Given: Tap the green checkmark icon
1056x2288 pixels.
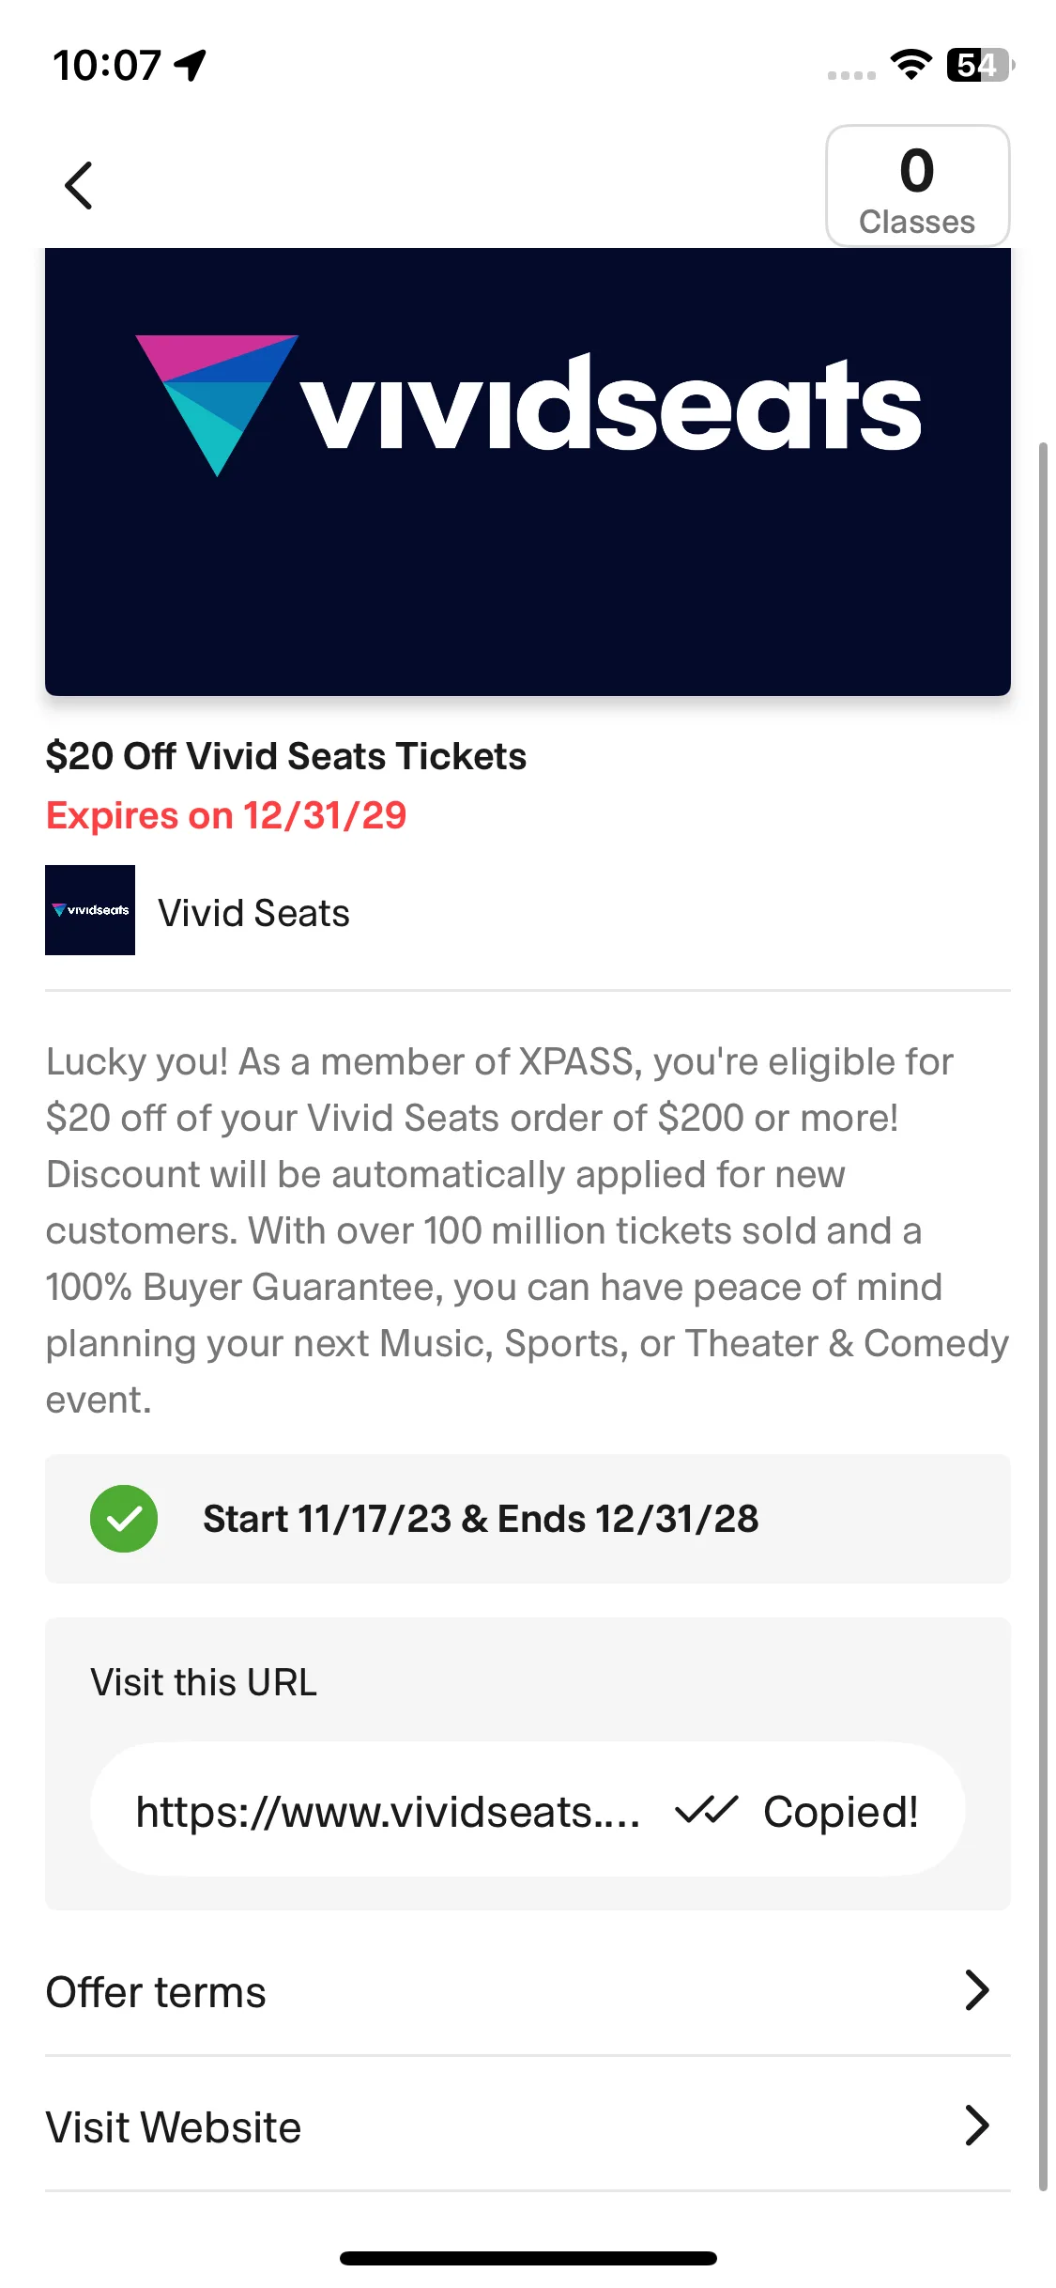Looking at the screenshot, I should pyautogui.click(x=124, y=1518).
